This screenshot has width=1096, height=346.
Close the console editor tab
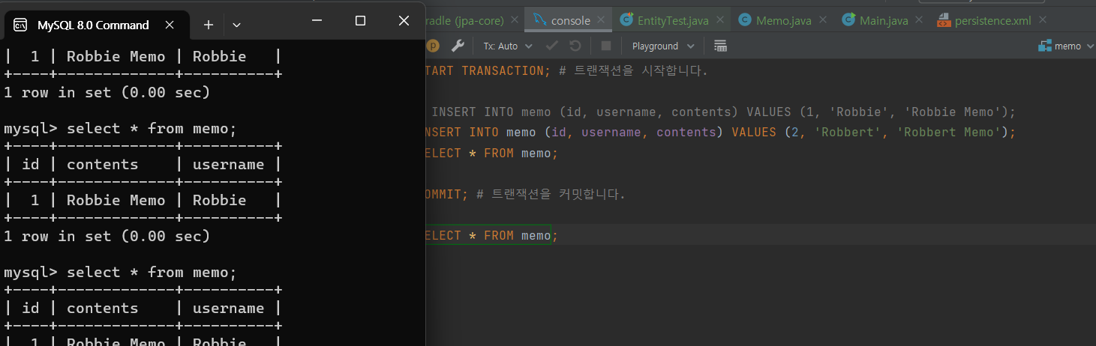[x=602, y=20]
